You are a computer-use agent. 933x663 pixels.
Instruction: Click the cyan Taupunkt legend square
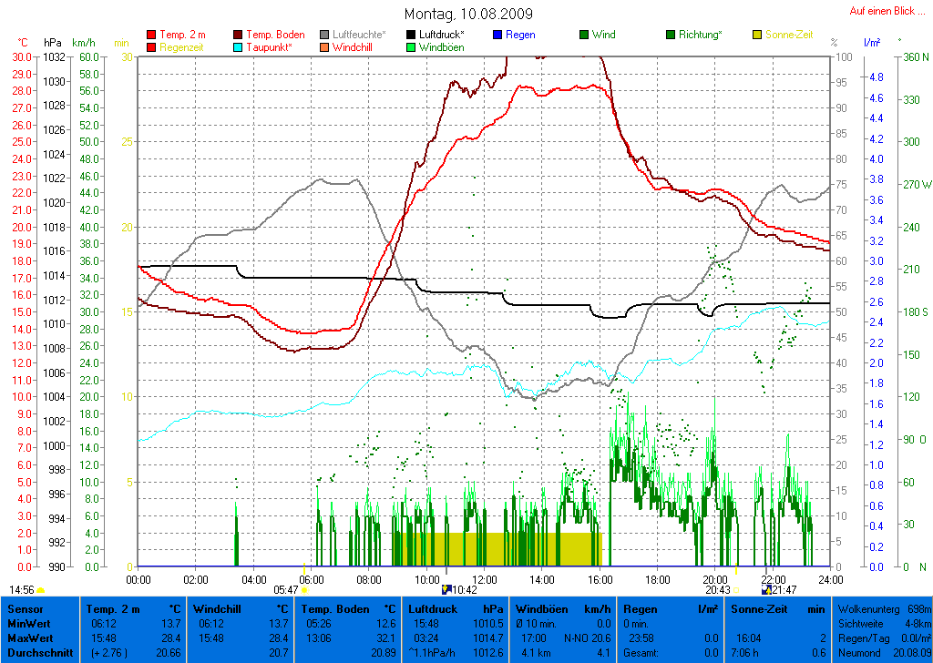click(238, 46)
